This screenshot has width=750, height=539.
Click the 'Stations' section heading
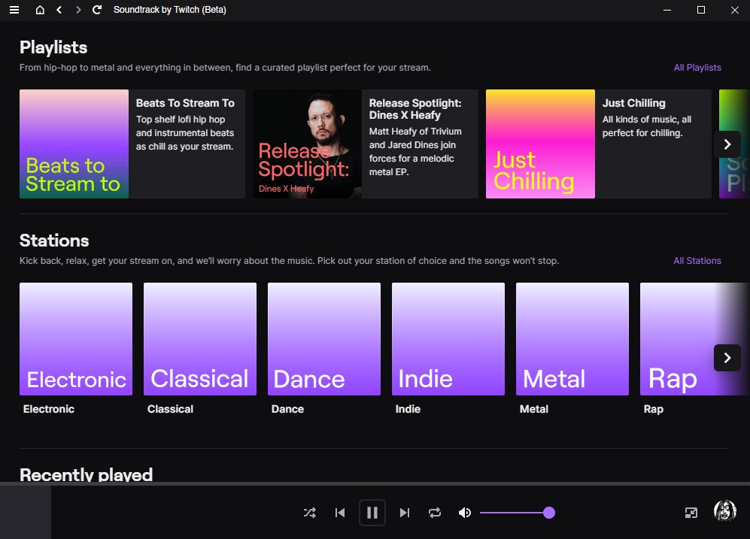54,241
